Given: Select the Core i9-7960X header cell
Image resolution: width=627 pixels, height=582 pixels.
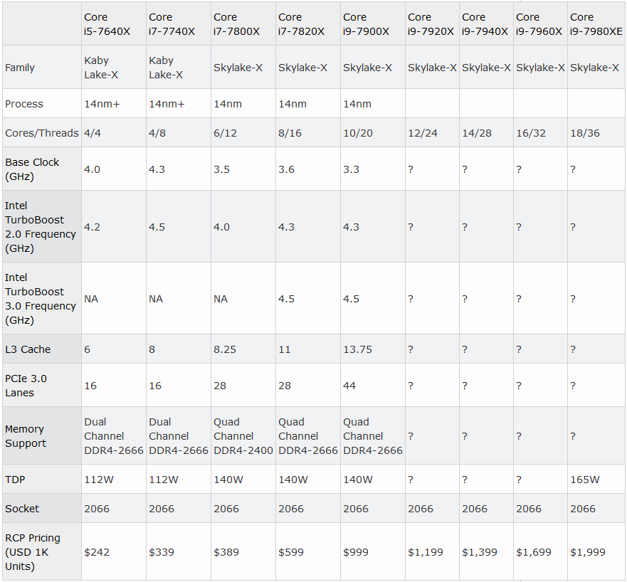Looking at the screenshot, I should [x=540, y=23].
